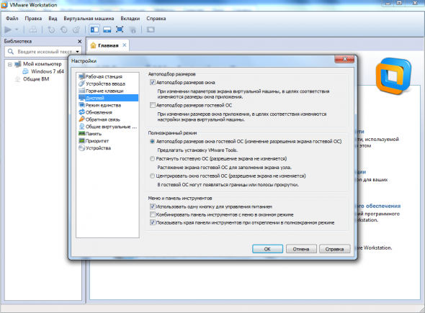Image resolution: width=425 pixels, height=313 pixels.
Task: Click the console view toolbar icon
Action: 151,30
